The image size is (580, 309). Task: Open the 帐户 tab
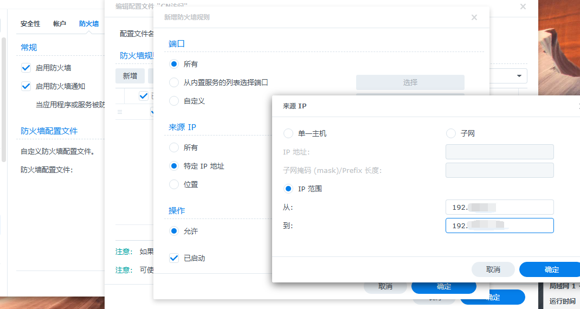tap(60, 24)
